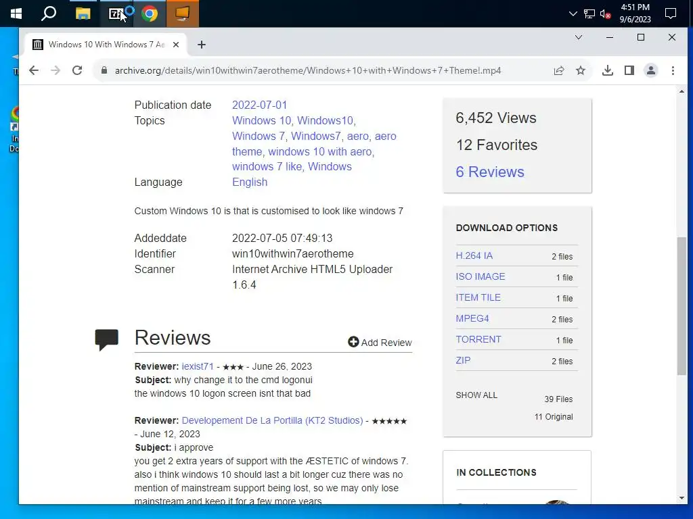The image size is (693, 519).
Task: Open the ITEM TILE download option
Action: click(478, 297)
